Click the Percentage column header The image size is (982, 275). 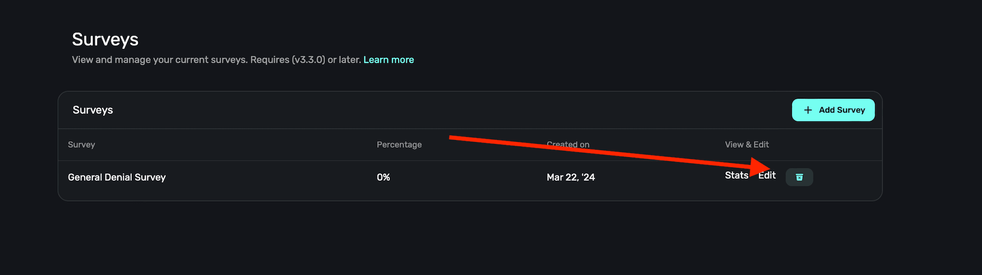[399, 145]
